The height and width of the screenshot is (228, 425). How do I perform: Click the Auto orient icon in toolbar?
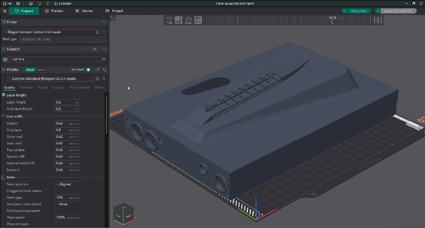[188, 20]
